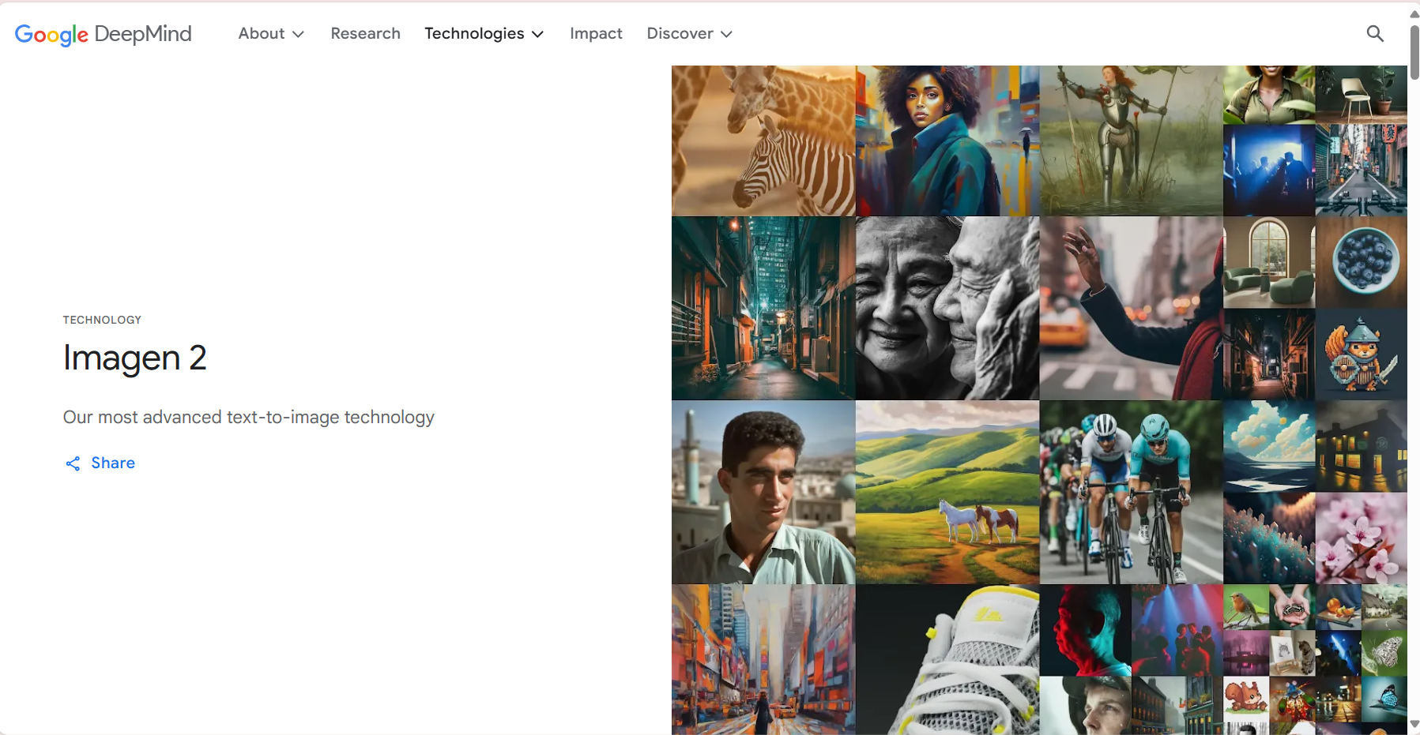Open the blue-lit silhouettes image
Screen dimensions: 1420x735
pyautogui.click(x=1269, y=171)
